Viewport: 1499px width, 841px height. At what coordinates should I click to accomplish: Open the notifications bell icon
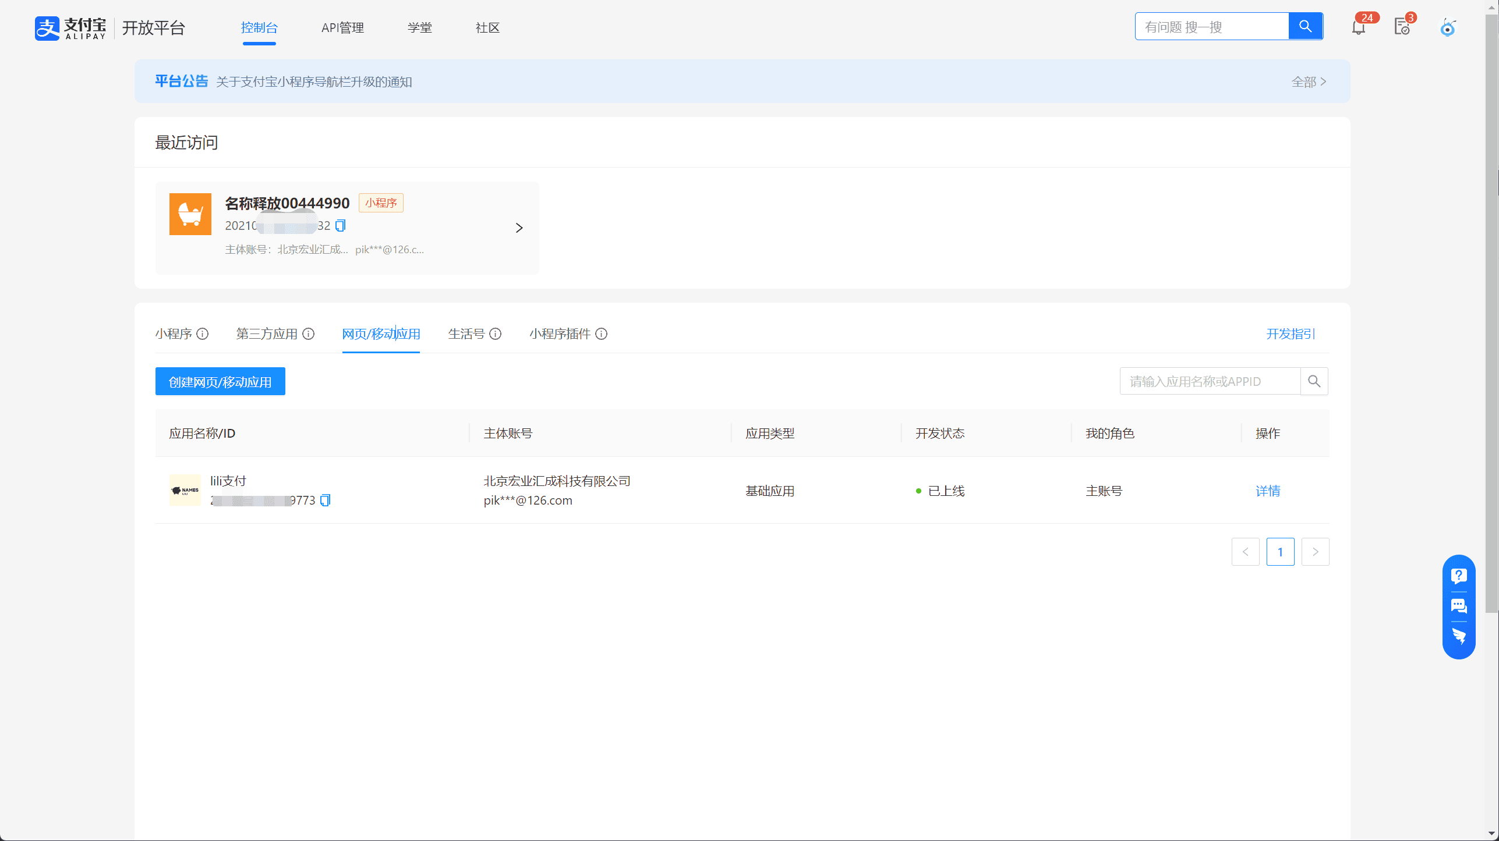[1358, 27]
